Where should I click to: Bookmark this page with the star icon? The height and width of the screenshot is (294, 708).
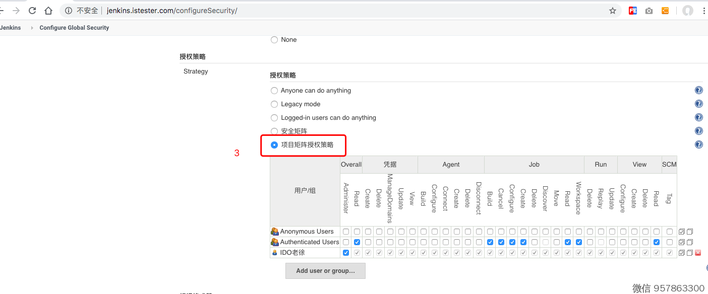613,11
